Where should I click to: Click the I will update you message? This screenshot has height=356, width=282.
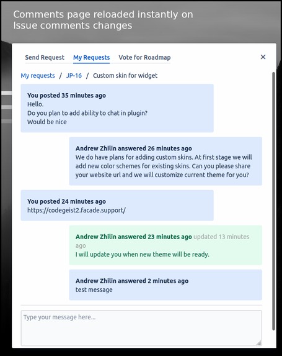coord(143,255)
